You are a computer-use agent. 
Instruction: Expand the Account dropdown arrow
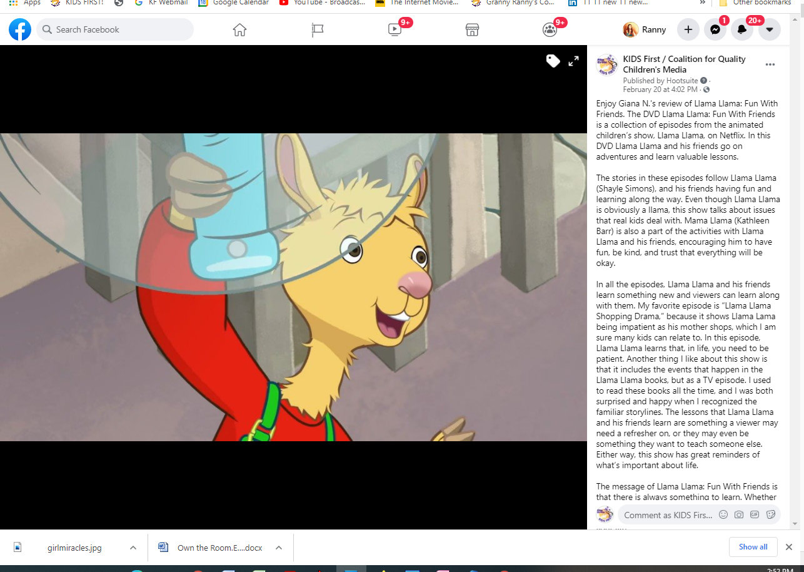[770, 29]
